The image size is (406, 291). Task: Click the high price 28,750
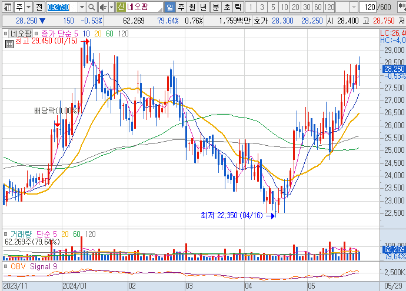[384, 21]
